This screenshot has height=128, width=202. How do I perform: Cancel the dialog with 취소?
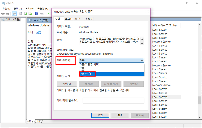120,115
